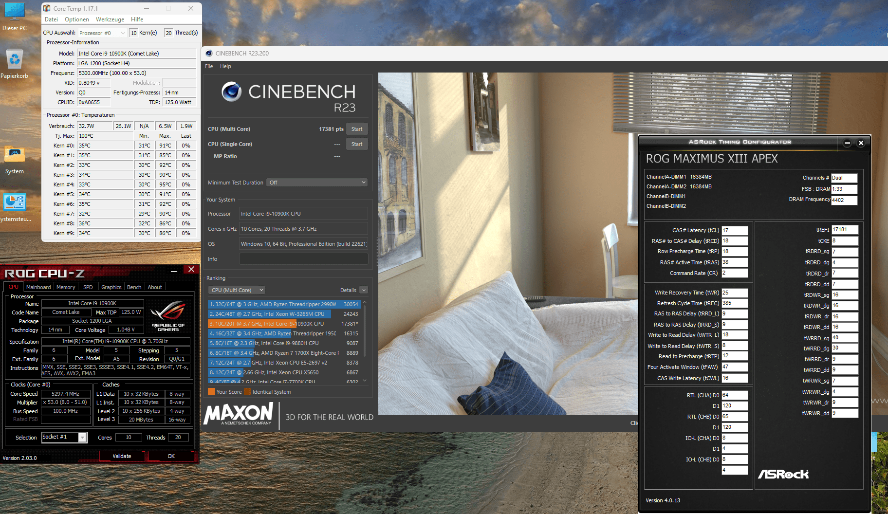Image resolution: width=888 pixels, height=514 pixels.
Task: Switch to the Graphics tab in CPU-Z
Action: click(111, 287)
